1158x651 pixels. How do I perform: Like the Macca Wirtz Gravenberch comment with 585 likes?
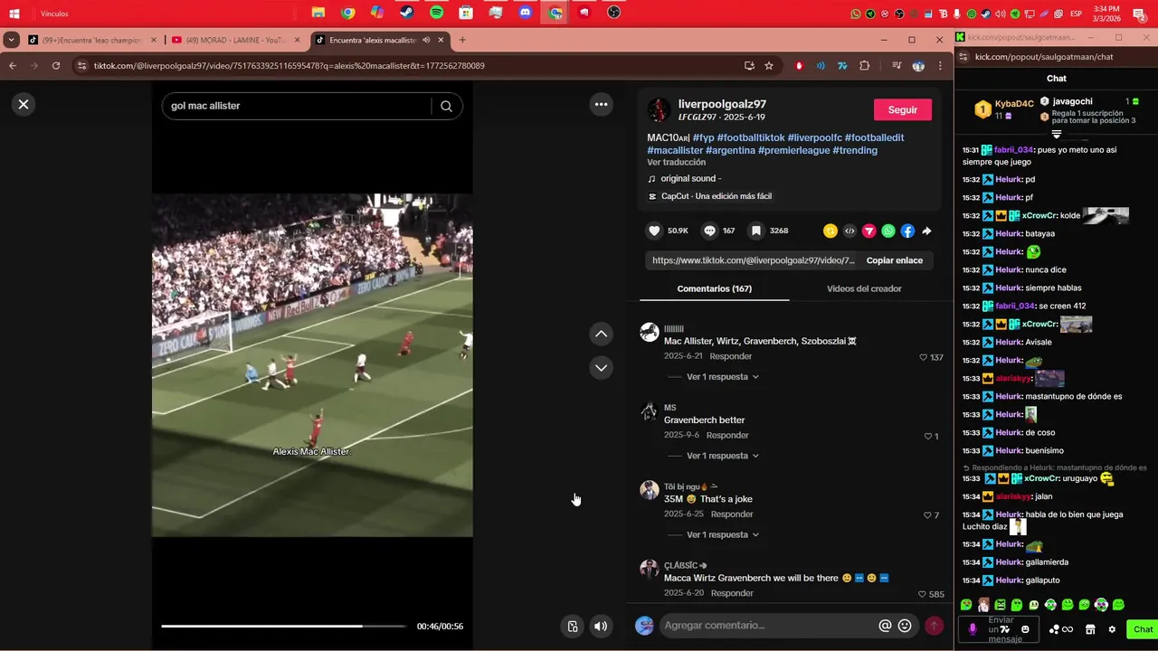click(922, 594)
